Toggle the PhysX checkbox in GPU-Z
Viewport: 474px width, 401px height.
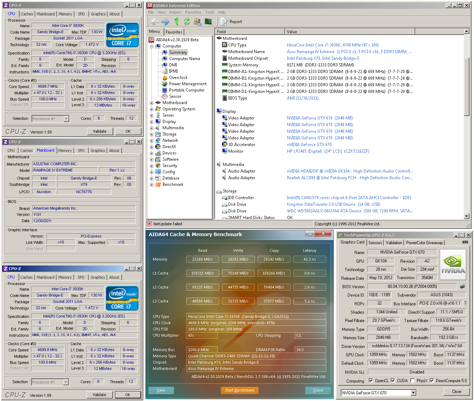[x=413, y=381]
